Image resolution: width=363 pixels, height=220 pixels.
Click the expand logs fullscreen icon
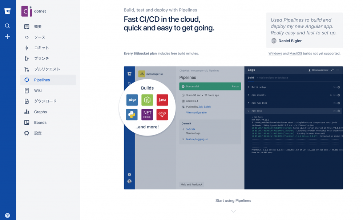(x=332, y=70)
